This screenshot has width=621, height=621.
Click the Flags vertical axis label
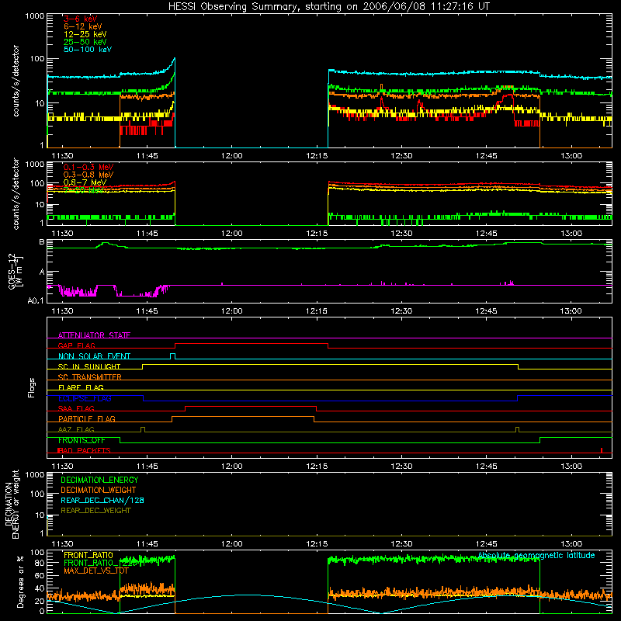(31, 387)
